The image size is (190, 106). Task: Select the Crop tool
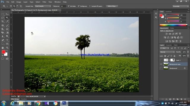[x=3, y=21]
